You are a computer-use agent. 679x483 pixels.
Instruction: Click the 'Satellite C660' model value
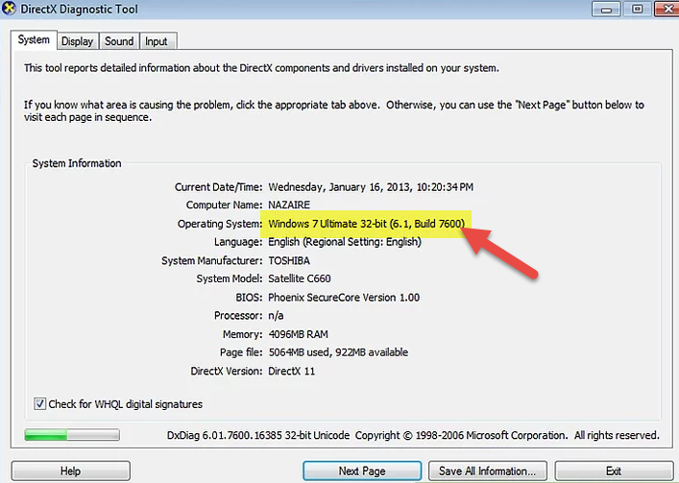pyautogui.click(x=300, y=278)
